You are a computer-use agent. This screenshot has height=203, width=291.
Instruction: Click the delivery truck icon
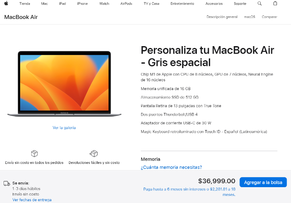[7, 184]
